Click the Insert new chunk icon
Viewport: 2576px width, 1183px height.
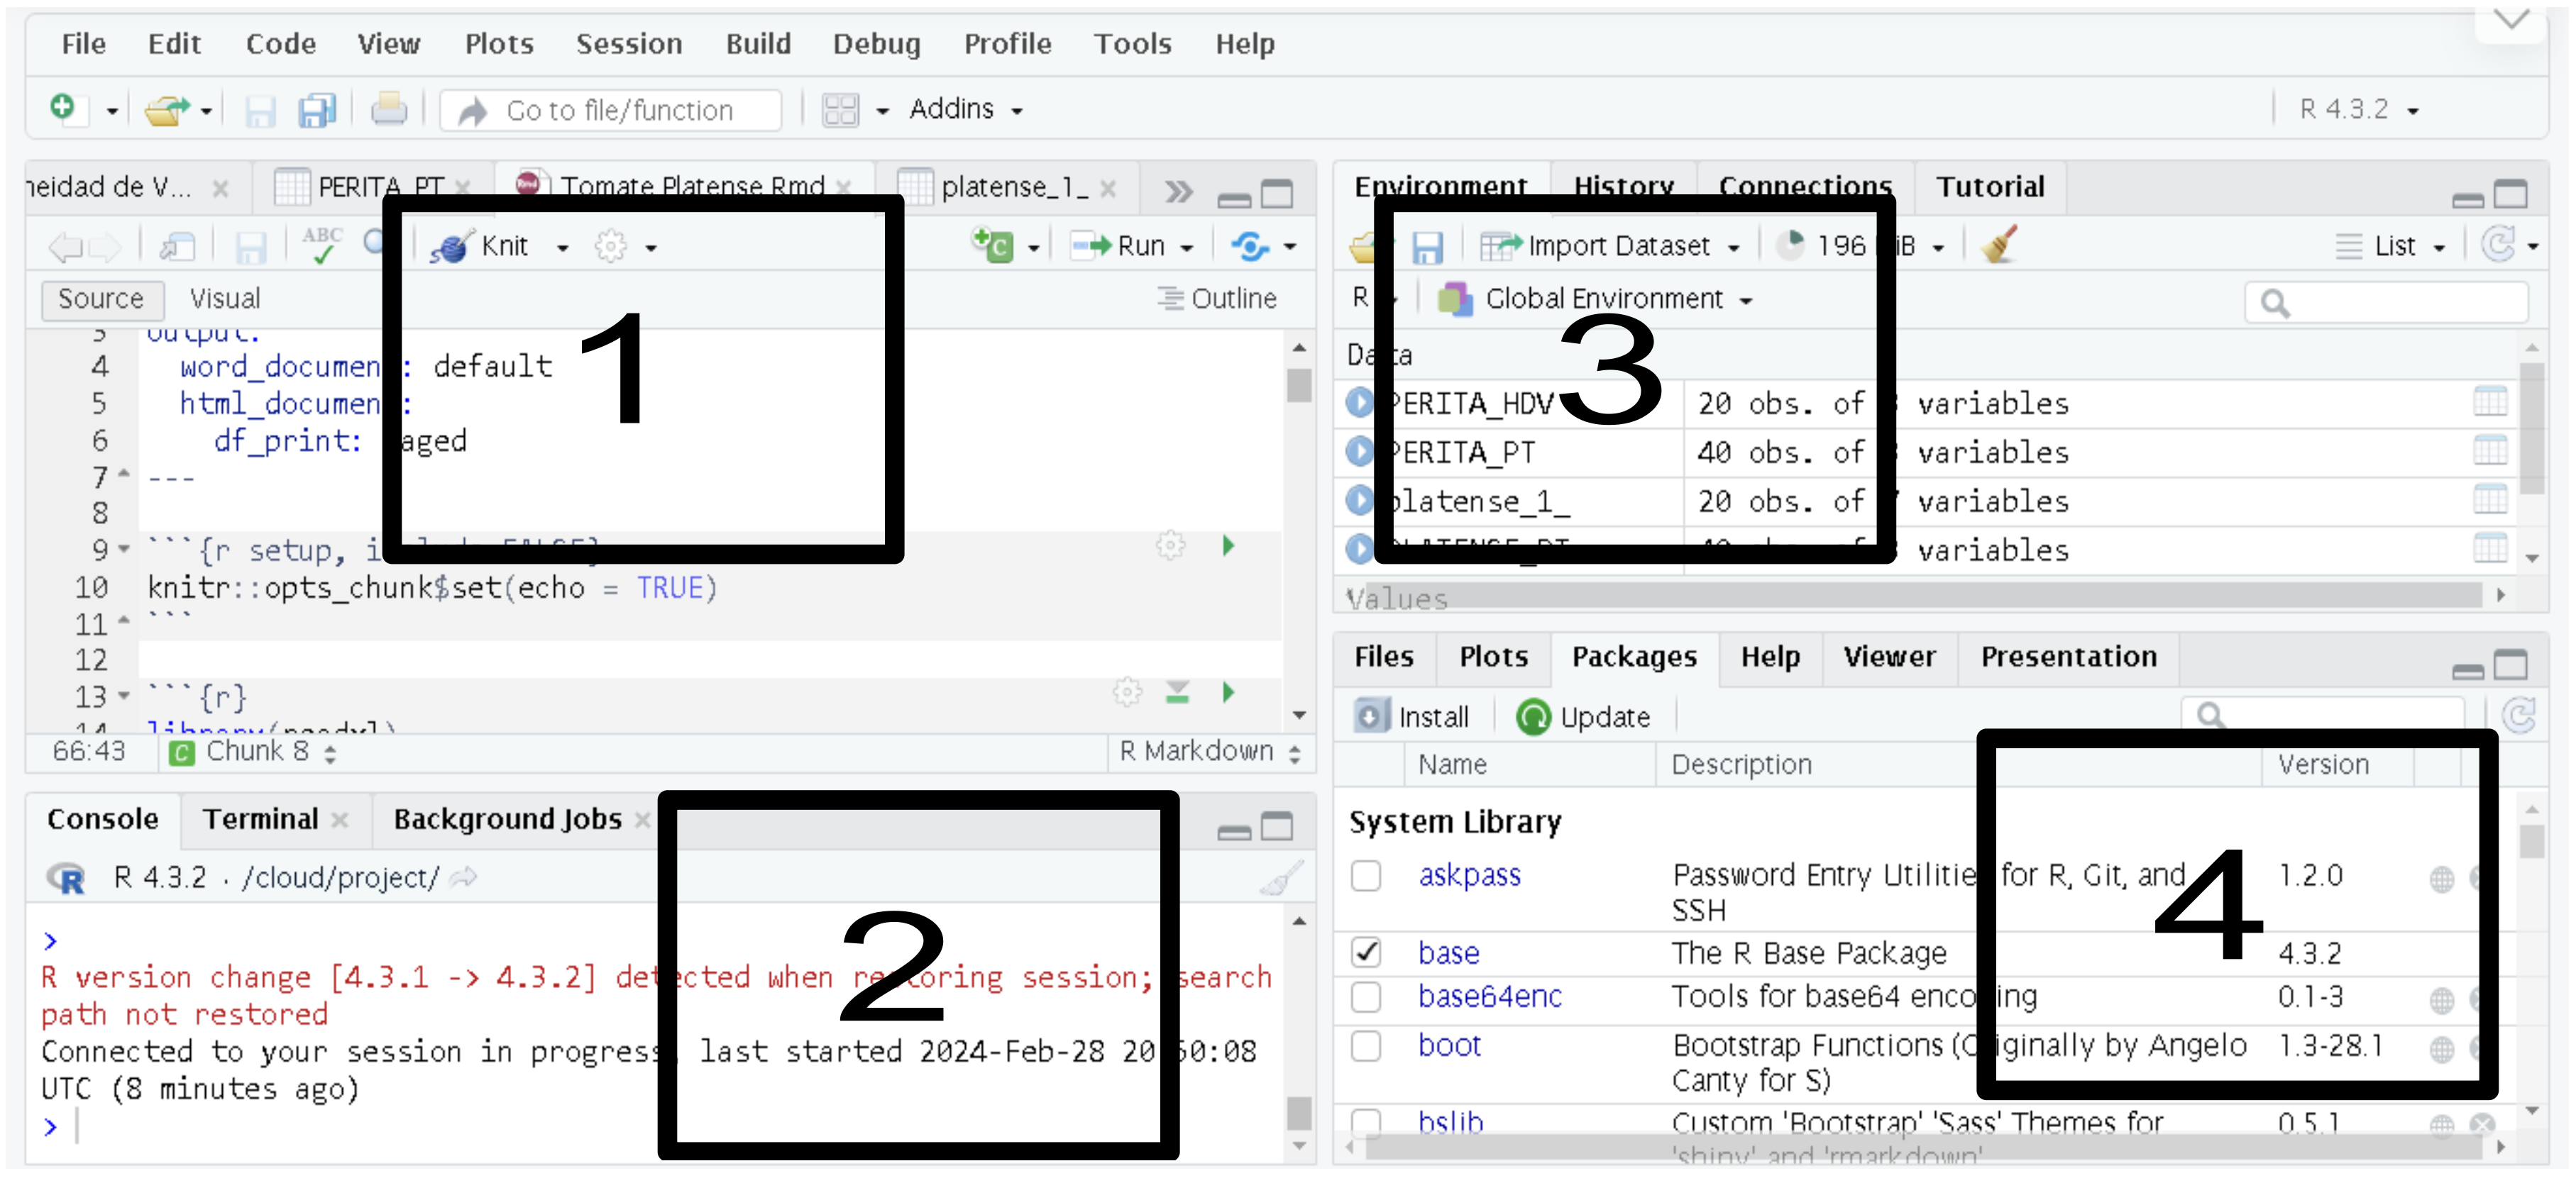(x=993, y=246)
